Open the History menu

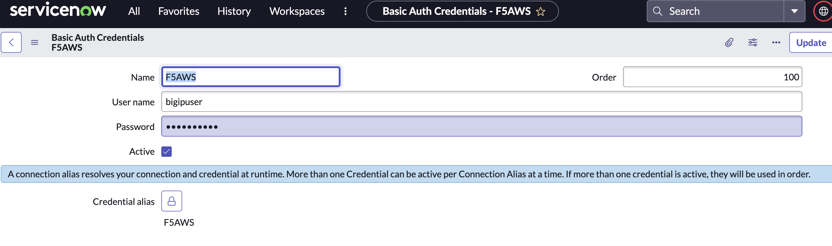[234, 11]
